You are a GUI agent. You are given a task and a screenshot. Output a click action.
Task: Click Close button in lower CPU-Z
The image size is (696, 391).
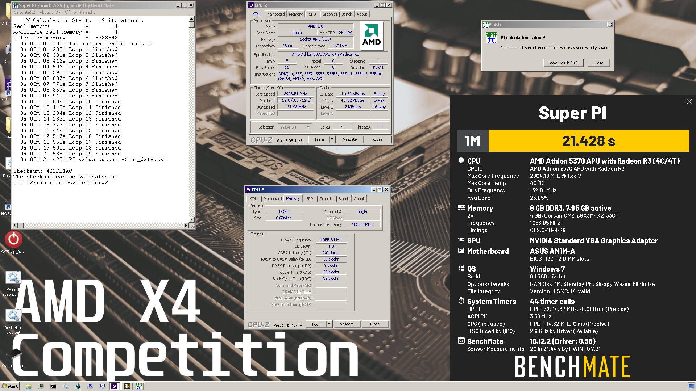click(375, 324)
